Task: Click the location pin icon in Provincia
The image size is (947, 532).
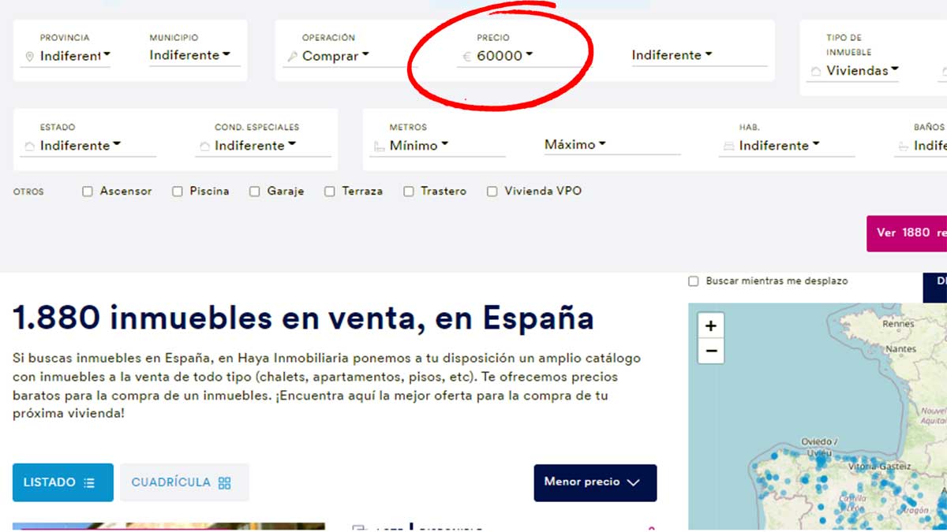Action: (30, 57)
